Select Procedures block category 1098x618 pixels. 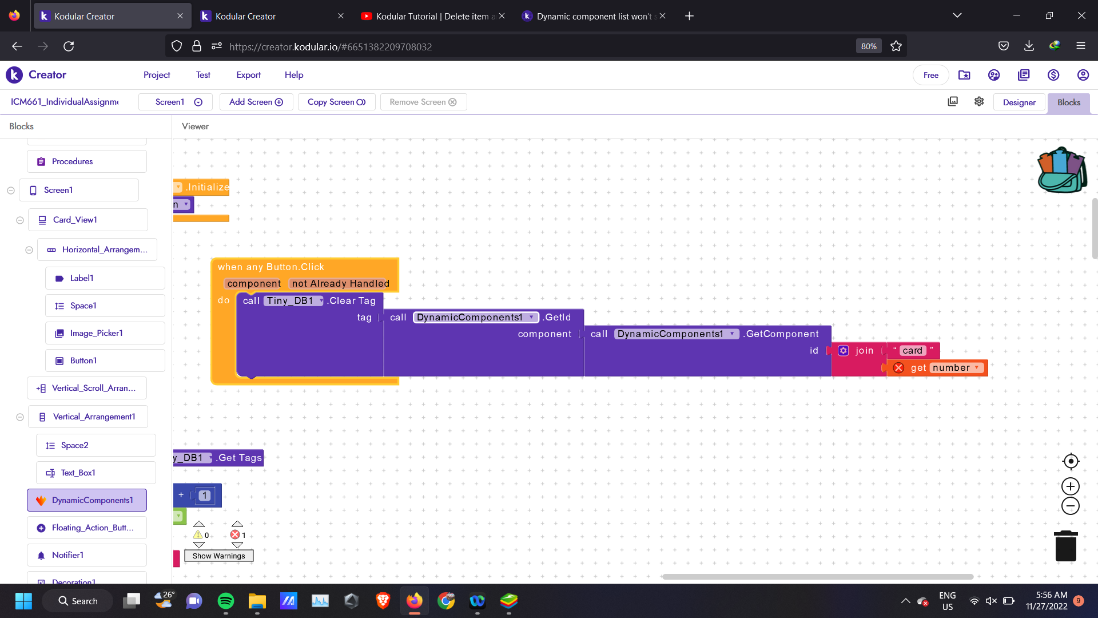[87, 161]
